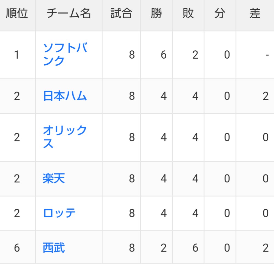Click the wins value for ソフトバンク
Screen dimensions: 274x265
click(163, 55)
